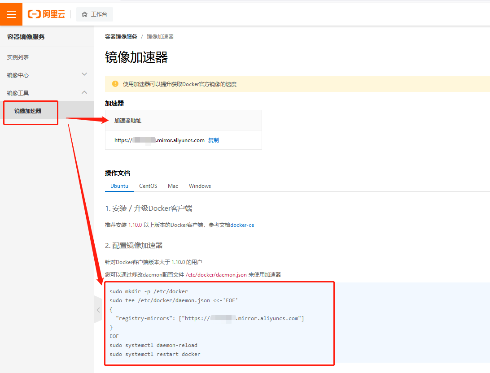Switch to the Ubuntu tab

click(119, 186)
